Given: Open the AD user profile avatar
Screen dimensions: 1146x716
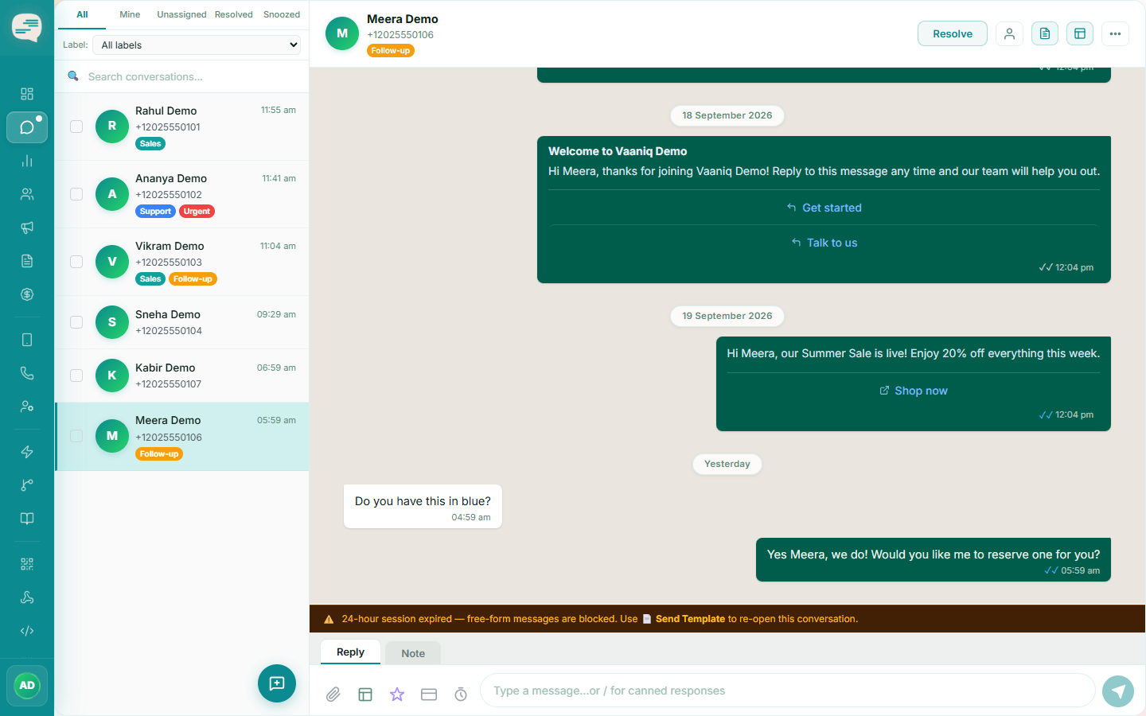Looking at the screenshot, I should [x=27, y=686].
